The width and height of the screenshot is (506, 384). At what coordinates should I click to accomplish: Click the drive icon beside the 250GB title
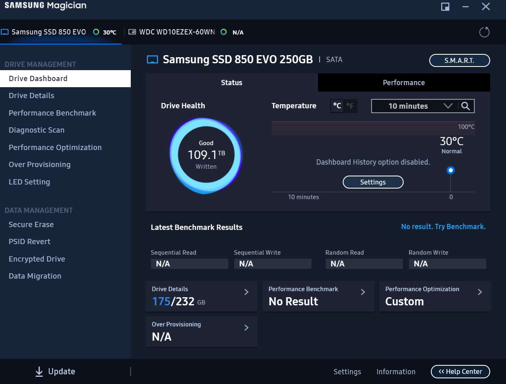point(152,60)
